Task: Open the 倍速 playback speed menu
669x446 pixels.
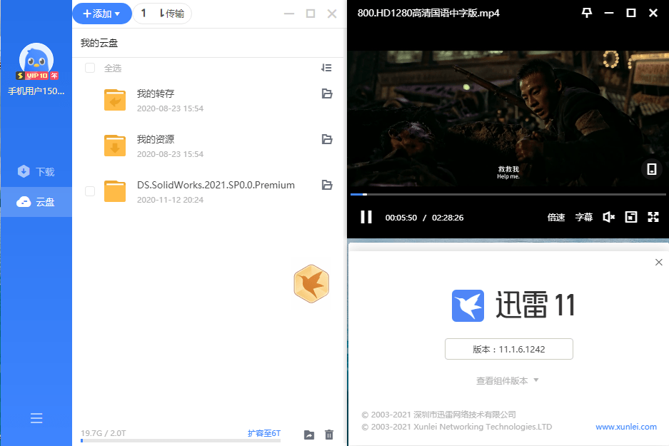Action: pos(556,217)
